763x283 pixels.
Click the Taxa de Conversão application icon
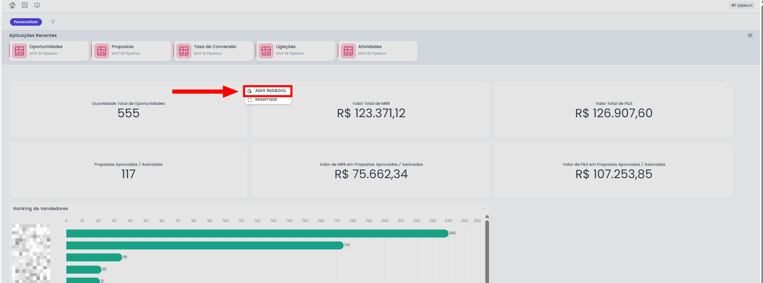point(184,51)
